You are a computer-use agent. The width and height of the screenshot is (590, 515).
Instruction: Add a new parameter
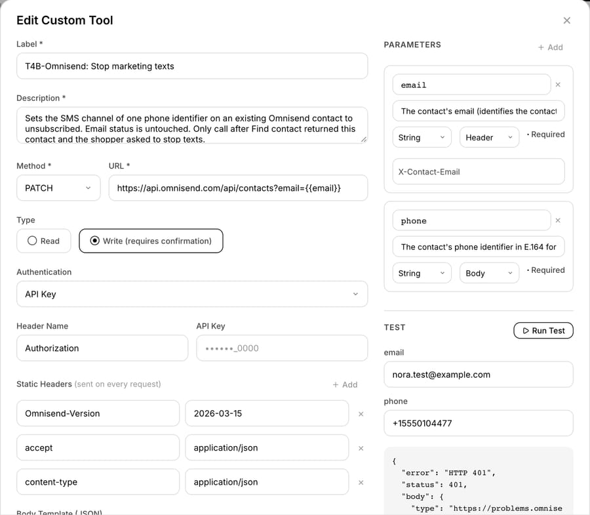click(x=550, y=47)
